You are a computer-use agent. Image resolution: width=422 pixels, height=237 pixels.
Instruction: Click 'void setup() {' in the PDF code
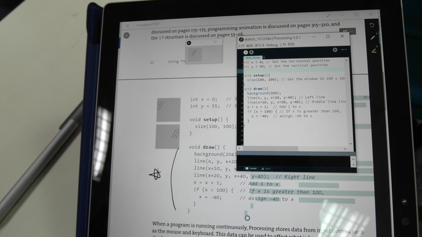tap(209, 119)
